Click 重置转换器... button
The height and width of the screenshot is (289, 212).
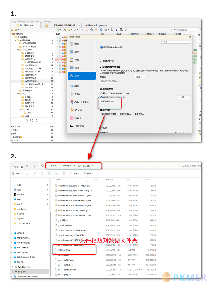click(125, 114)
